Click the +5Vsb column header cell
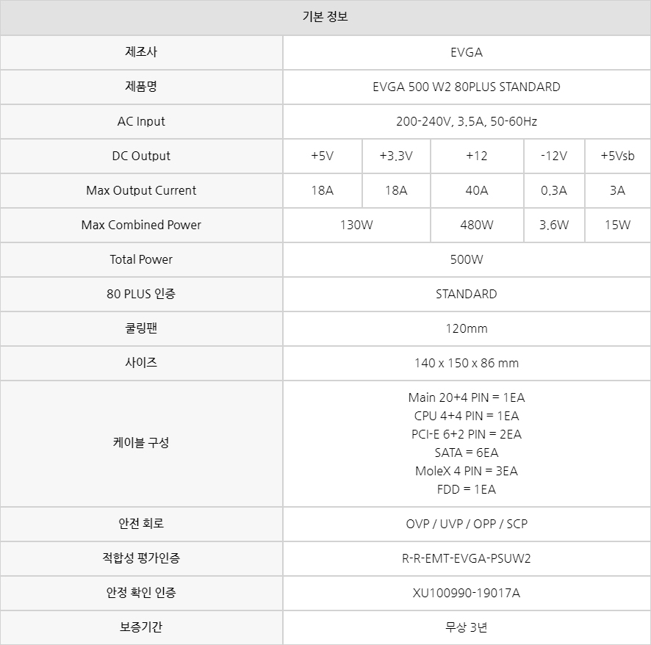Image resolution: width=651 pixels, height=645 pixels. (x=617, y=156)
